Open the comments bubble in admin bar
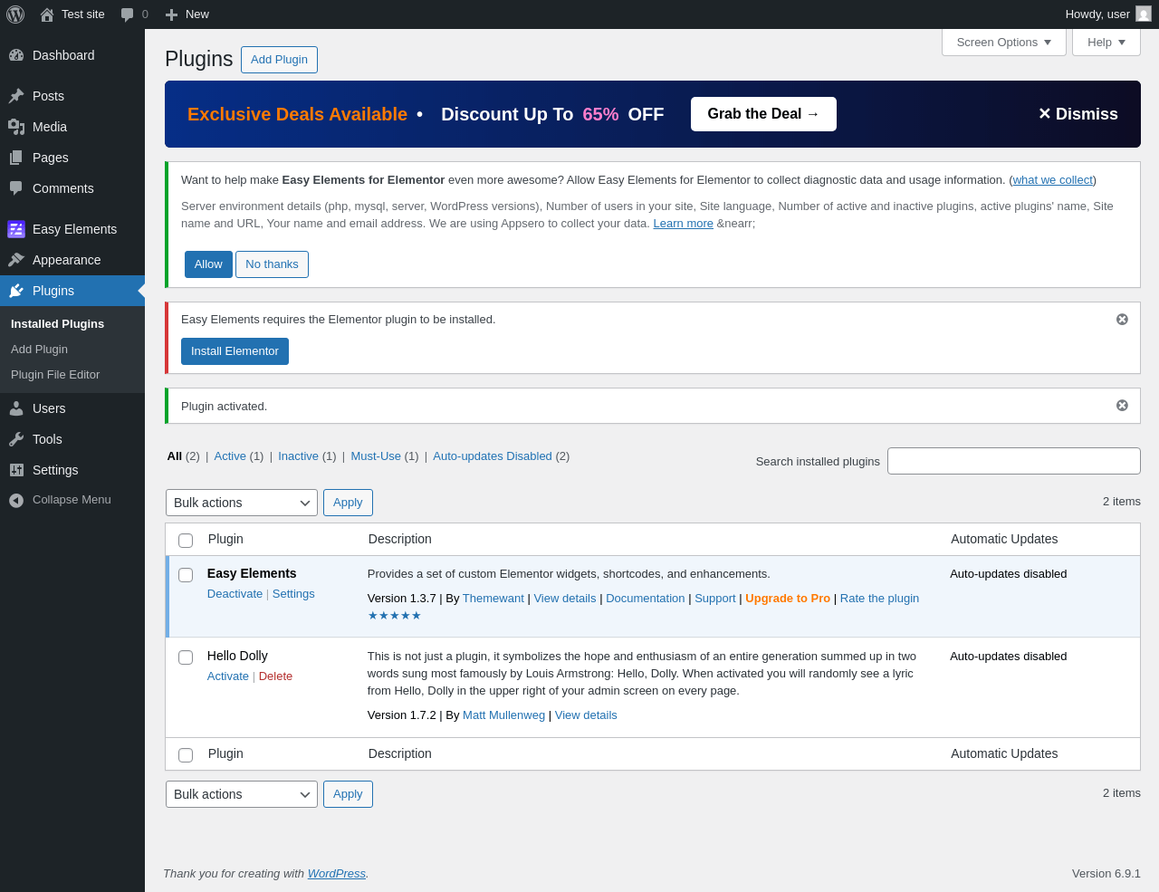1159x892 pixels. (x=128, y=14)
